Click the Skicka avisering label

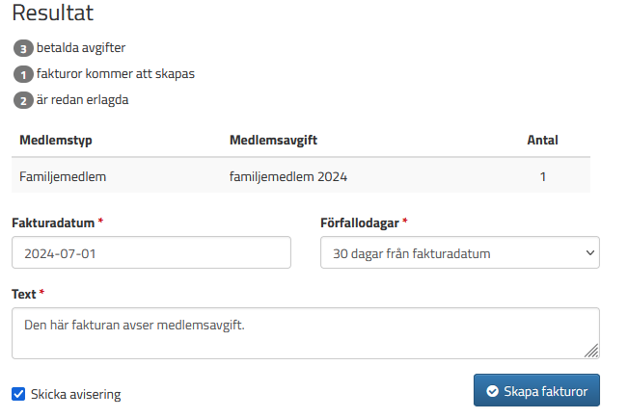tap(75, 394)
